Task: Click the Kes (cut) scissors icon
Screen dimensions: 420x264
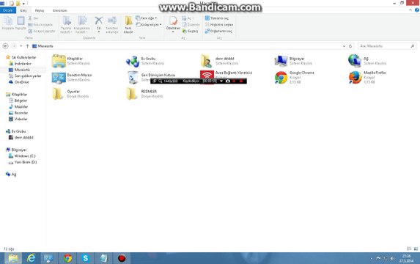Action: tap(30, 18)
